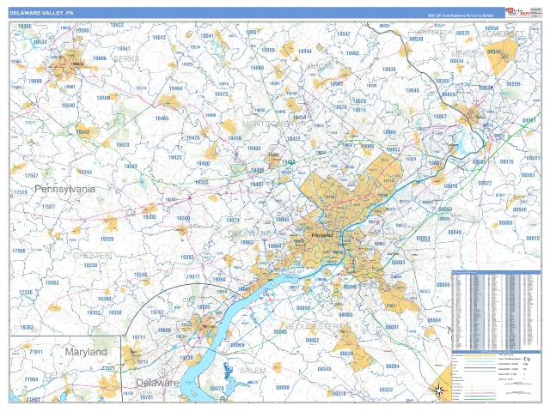The height and width of the screenshot is (412, 550).
Task: Click ZIP code 08343
Action: pyautogui.click(x=324, y=369)
